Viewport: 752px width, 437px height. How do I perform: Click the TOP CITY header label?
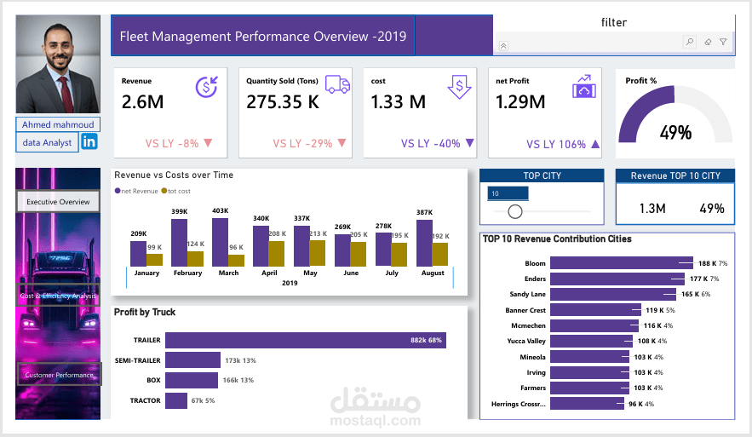click(x=542, y=175)
